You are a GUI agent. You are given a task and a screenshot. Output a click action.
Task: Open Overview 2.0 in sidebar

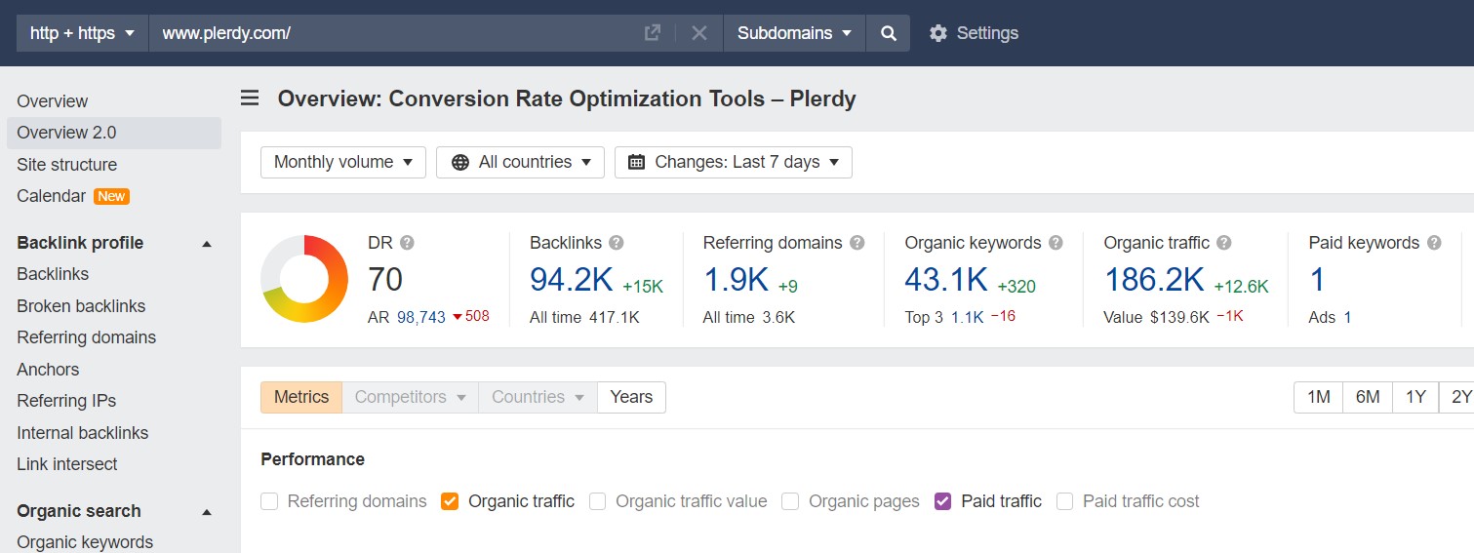click(x=114, y=133)
